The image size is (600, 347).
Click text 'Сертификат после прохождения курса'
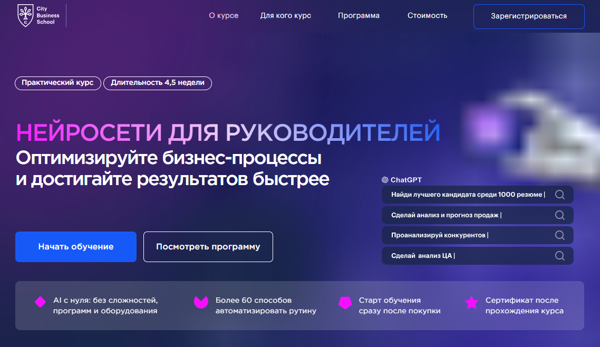pos(524,305)
